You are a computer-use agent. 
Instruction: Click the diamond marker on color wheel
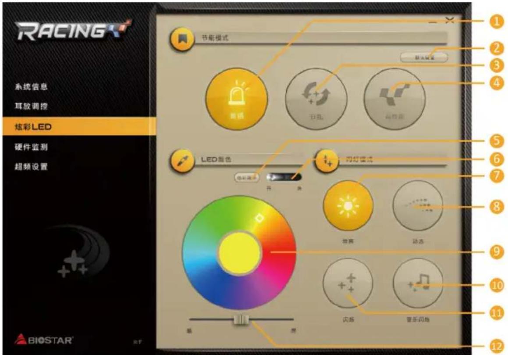(x=259, y=218)
